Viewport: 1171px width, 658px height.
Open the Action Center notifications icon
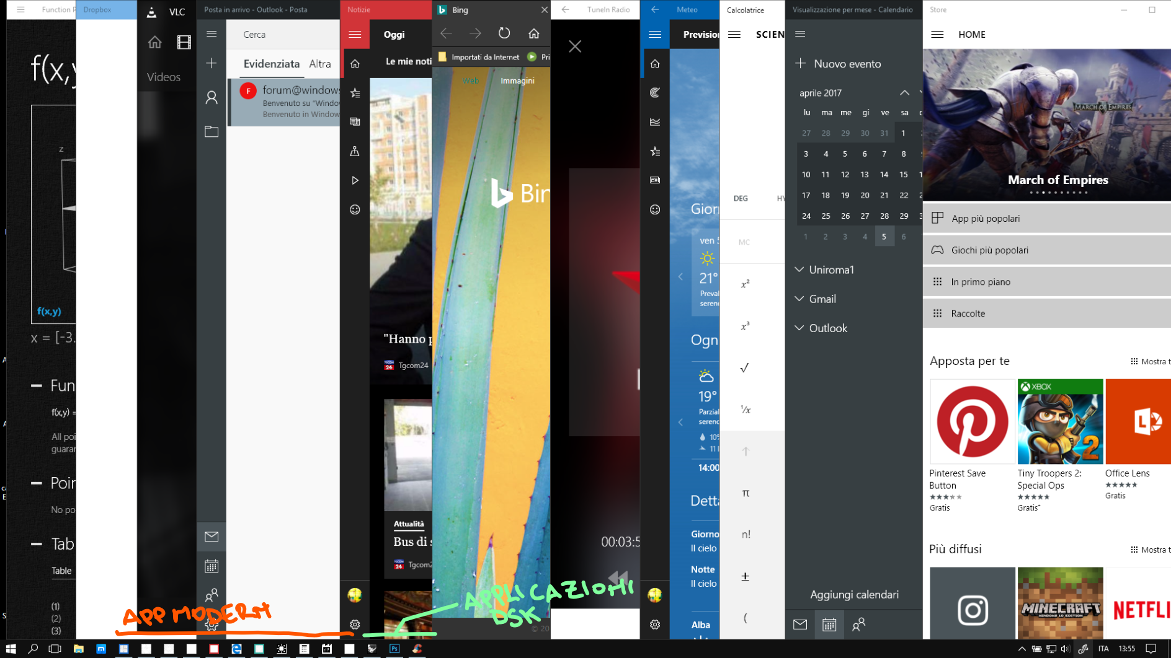click(1151, 649)
